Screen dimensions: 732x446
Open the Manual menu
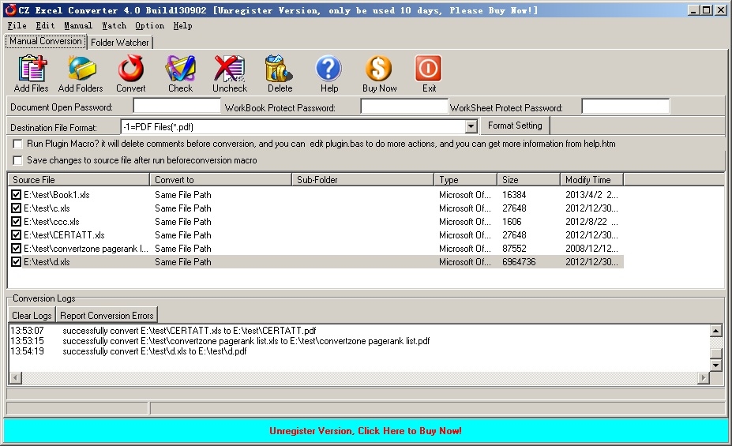(x=78, y=26)
